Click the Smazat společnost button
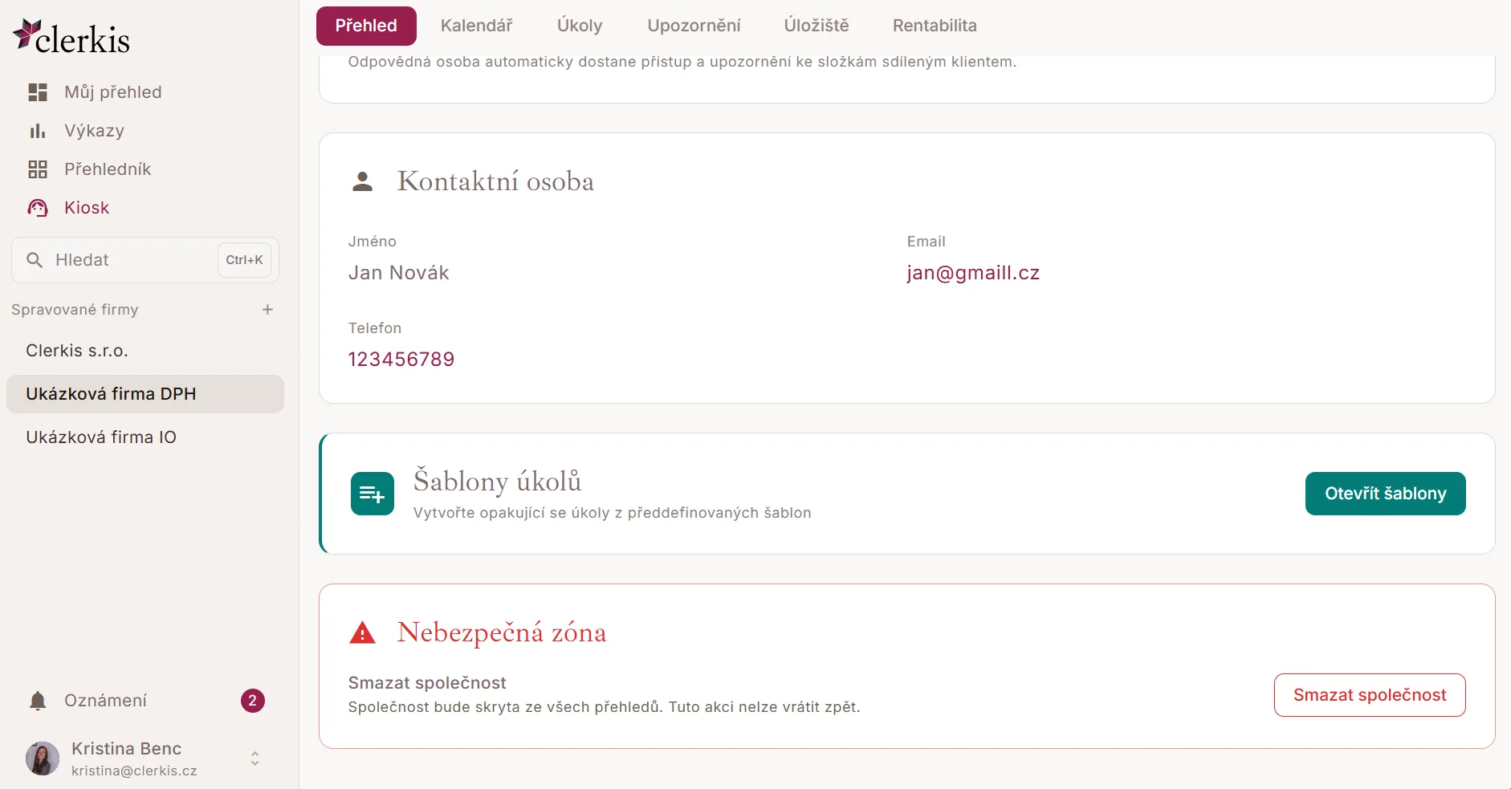Viewport: 1511px width, 789px height. tap(1370, 695)
